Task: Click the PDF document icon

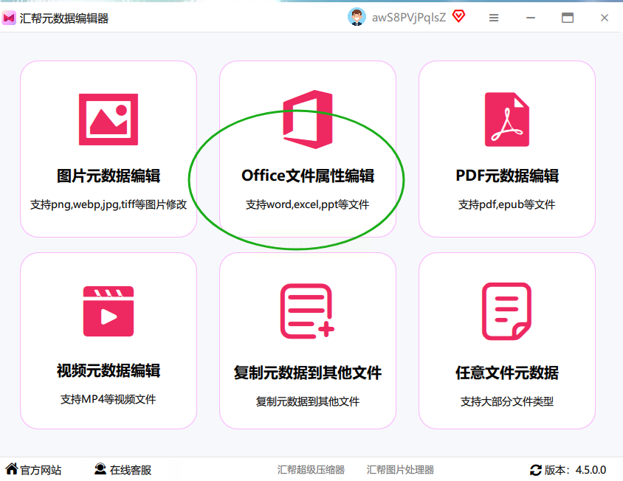Action: point(507,120)
